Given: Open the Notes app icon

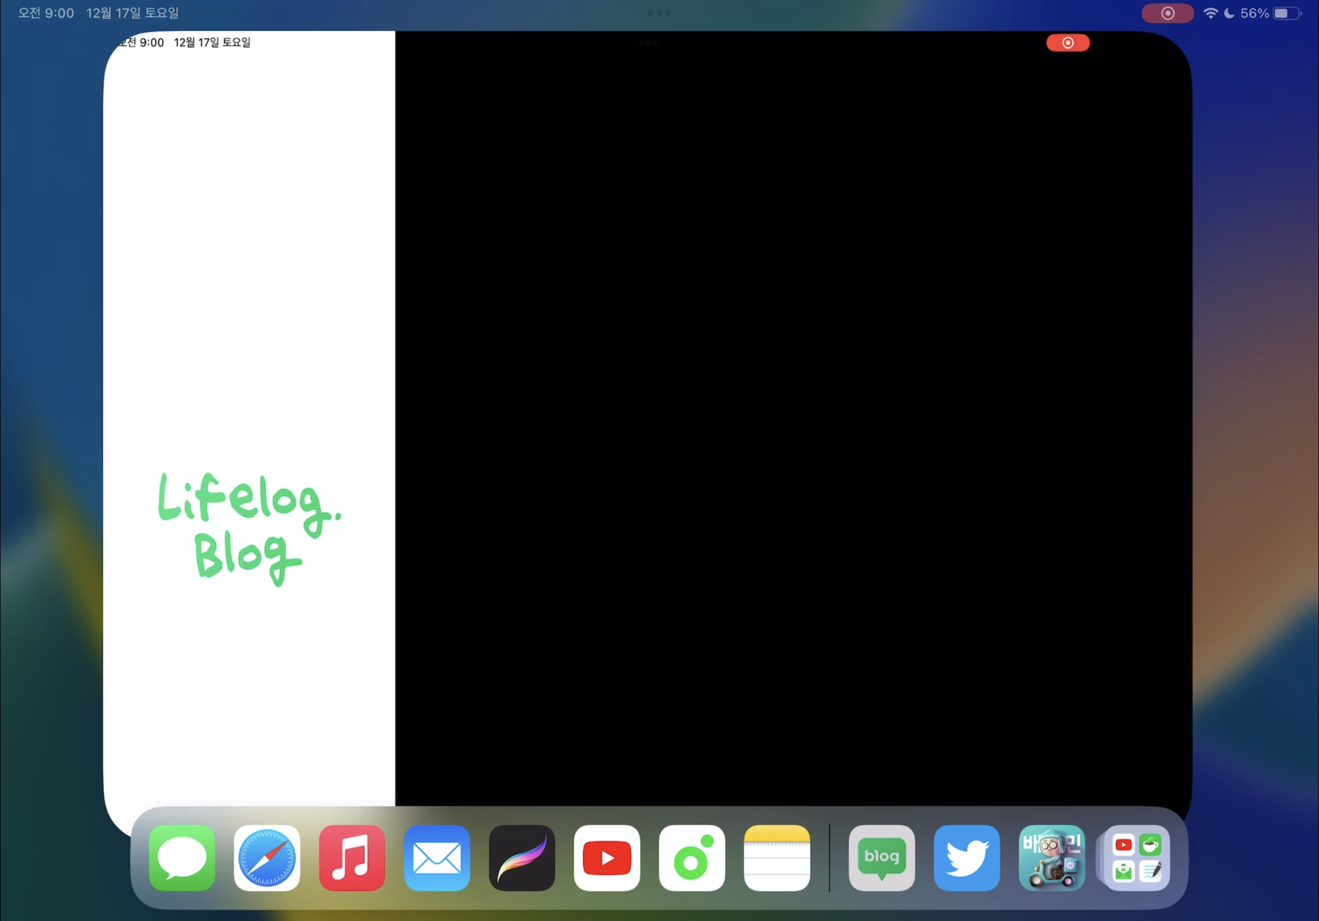Looking at the screenshot, I should click(777, 858).
